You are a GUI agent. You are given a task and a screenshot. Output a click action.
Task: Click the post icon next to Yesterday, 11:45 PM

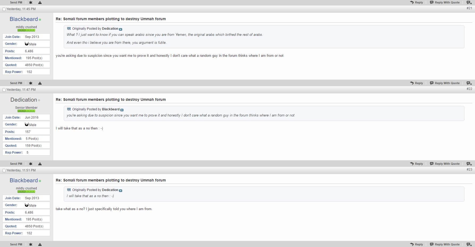click(x=4, y=9)
